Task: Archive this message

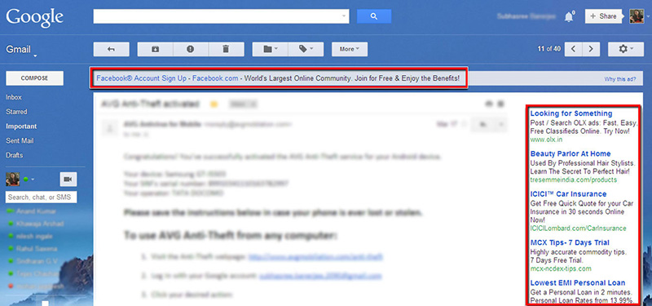Action: tap(155, 49)
